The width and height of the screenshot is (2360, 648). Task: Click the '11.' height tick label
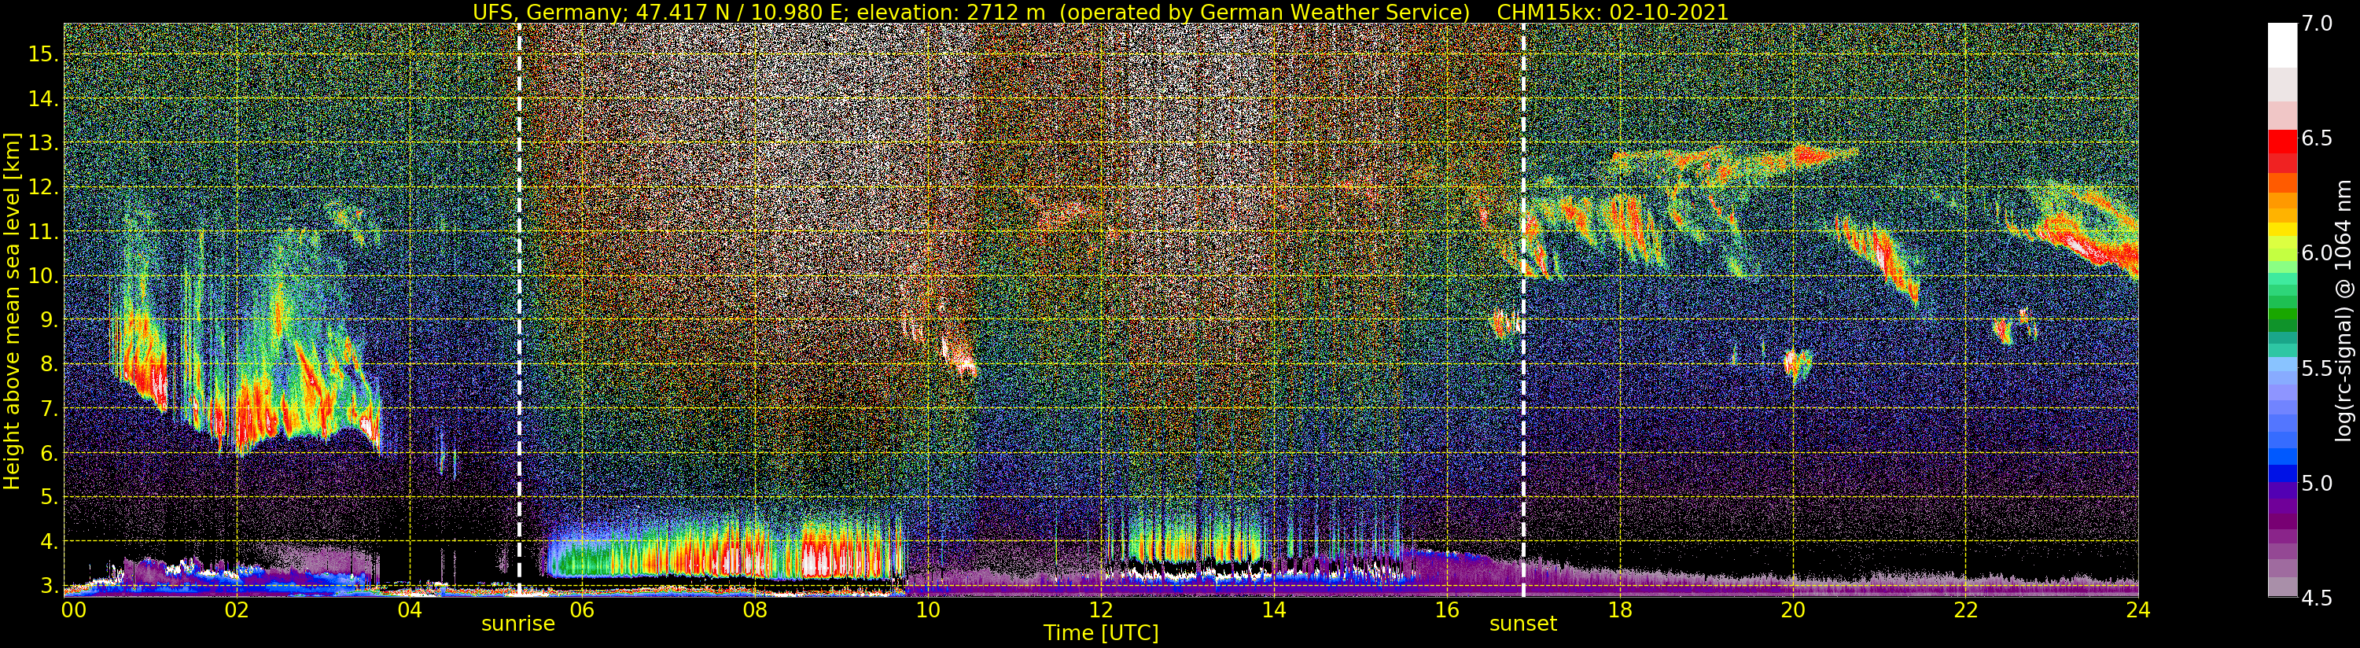pyautogui.click(x=43, y=232)
